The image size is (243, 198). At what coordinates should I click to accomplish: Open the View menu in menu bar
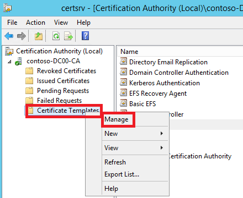pyautogui.click(x=61, y=23)
